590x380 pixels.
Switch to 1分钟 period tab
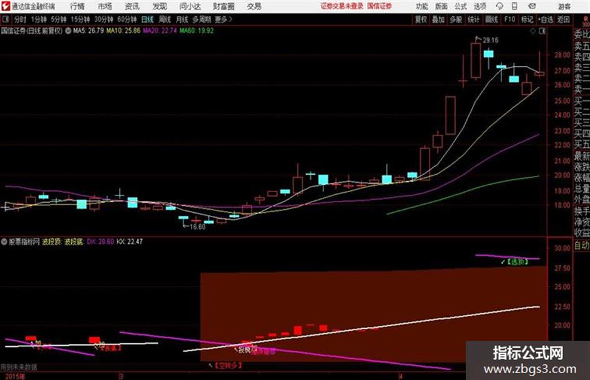coord(38,19)
